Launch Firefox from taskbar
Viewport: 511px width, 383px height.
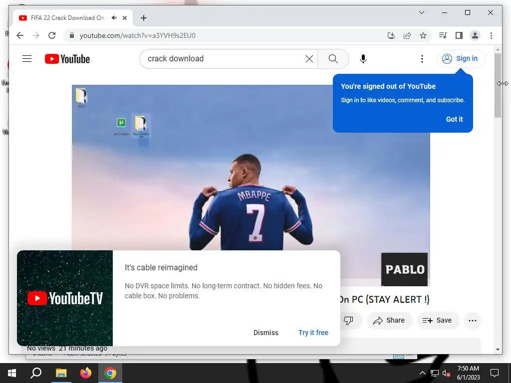86,373
